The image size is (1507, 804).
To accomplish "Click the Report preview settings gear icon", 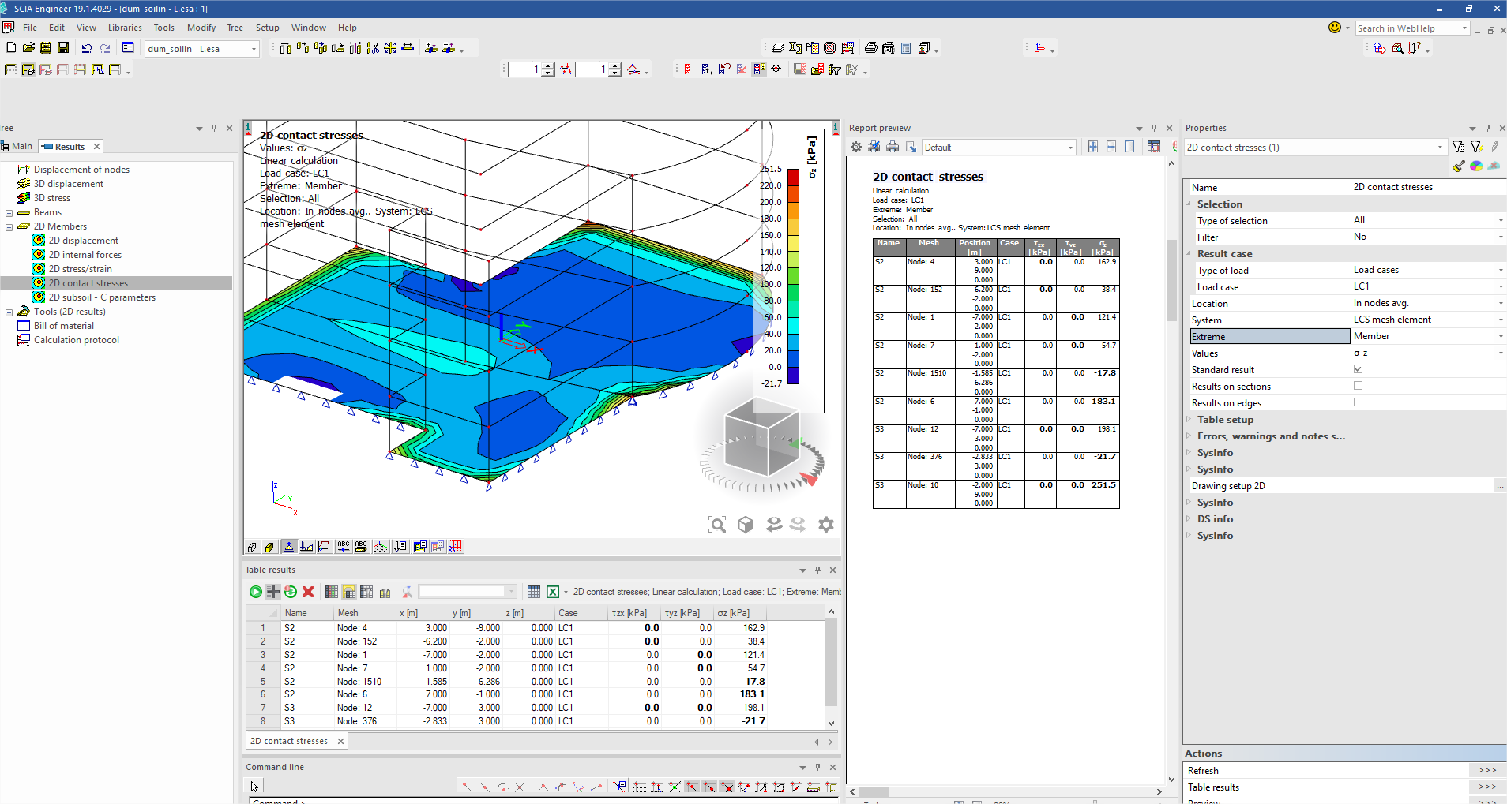I will click(856, 147).
